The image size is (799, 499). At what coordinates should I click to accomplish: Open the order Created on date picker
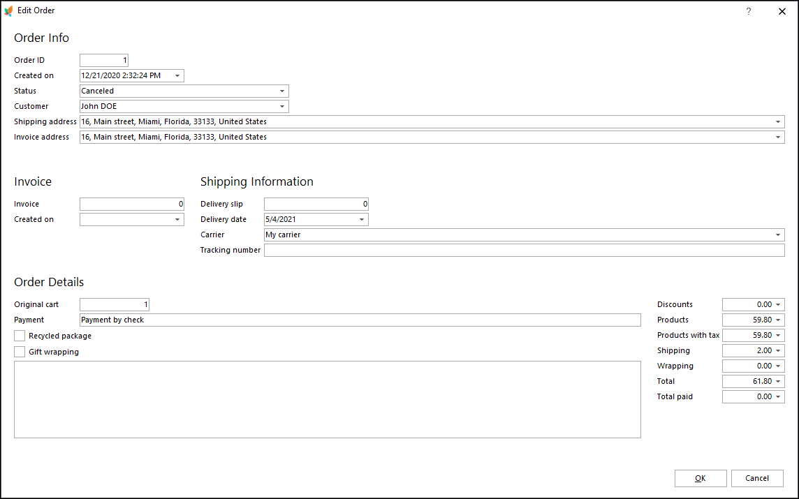pos(178,75)
